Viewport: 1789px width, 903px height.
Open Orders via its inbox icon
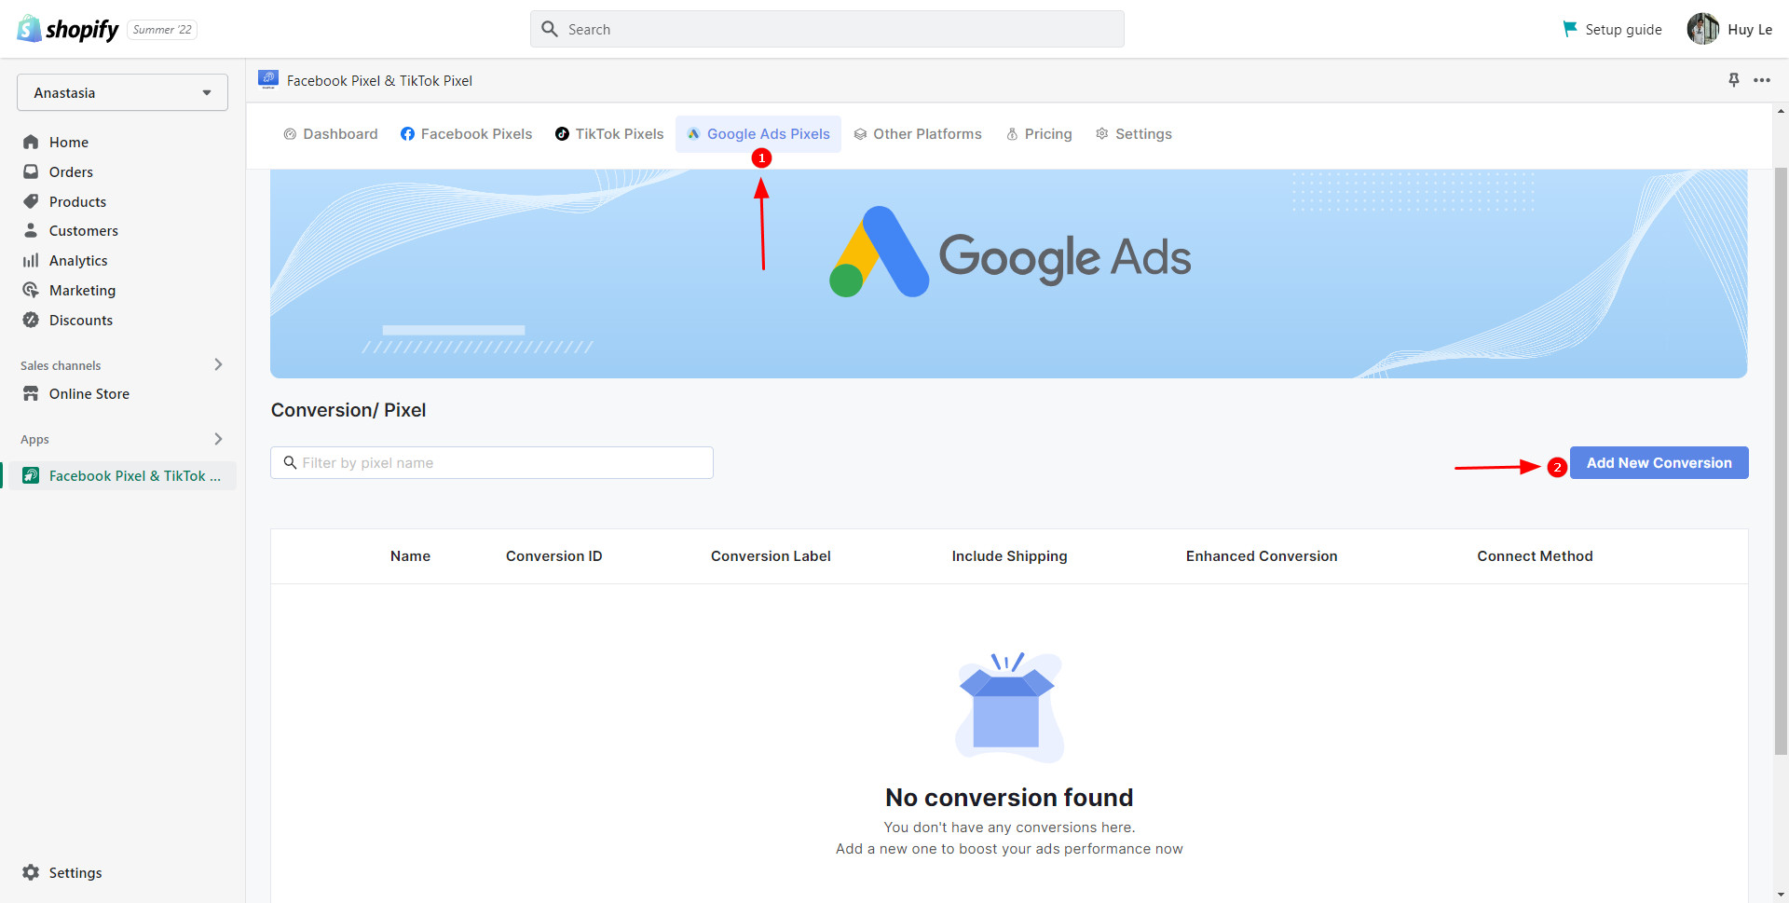(x=31, y=171)
